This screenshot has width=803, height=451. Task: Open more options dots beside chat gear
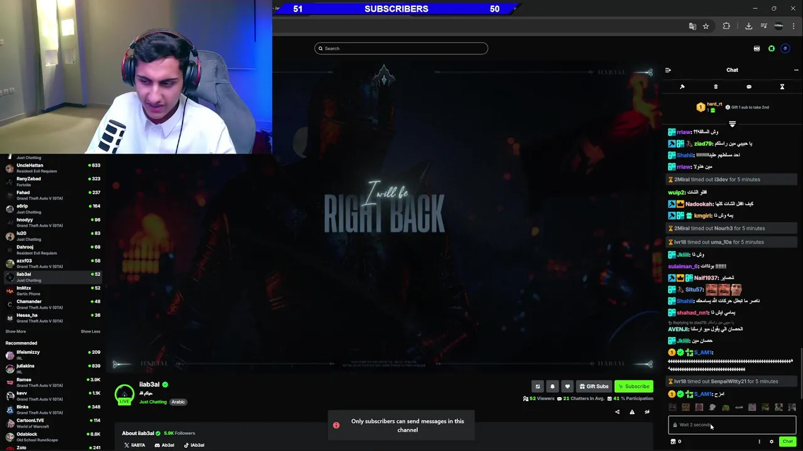tap(759, 442)
